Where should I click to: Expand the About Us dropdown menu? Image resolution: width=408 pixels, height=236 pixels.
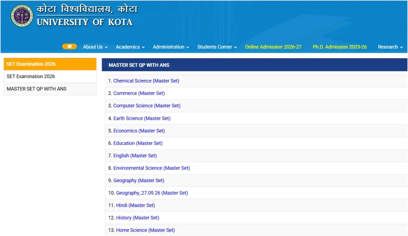click(x=95, y=47)
